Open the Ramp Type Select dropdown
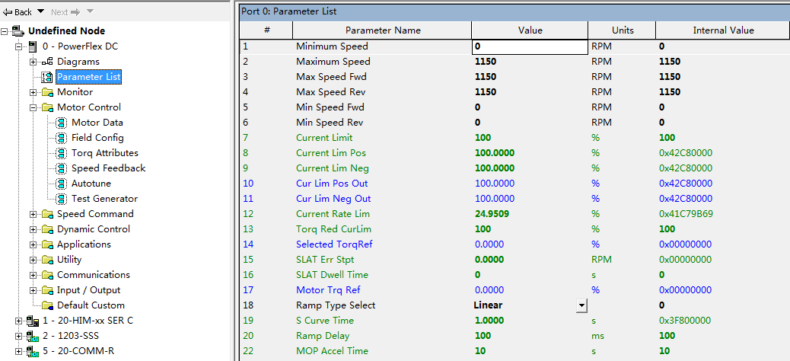Viewport: 790px width, 361px height. point(581,305)
